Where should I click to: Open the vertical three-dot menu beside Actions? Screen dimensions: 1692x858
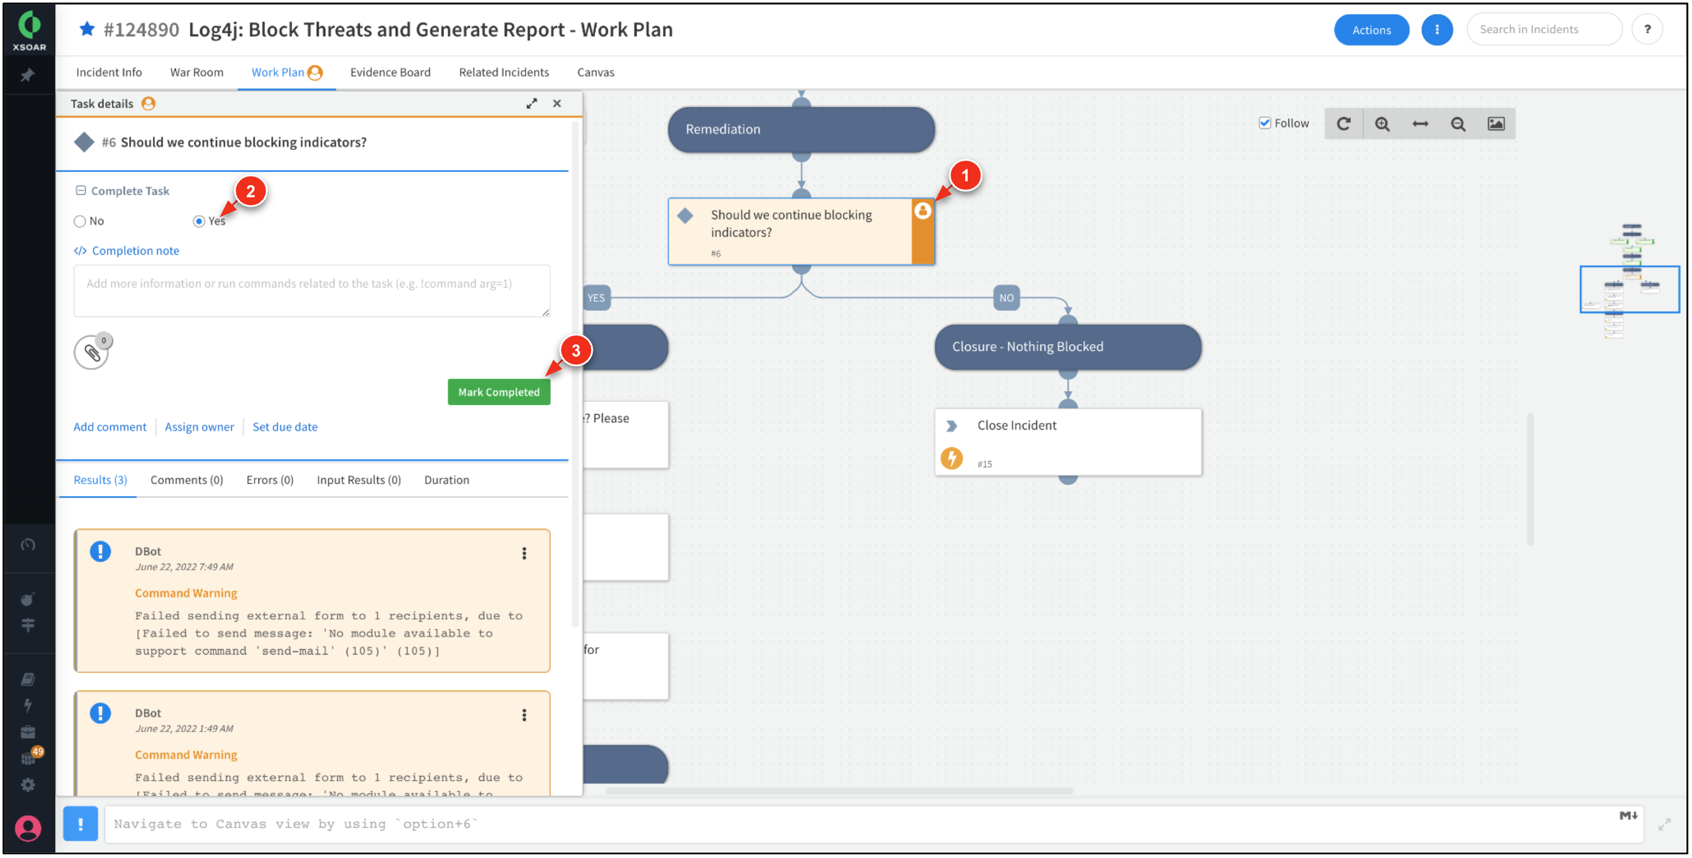click(1436, 30)
